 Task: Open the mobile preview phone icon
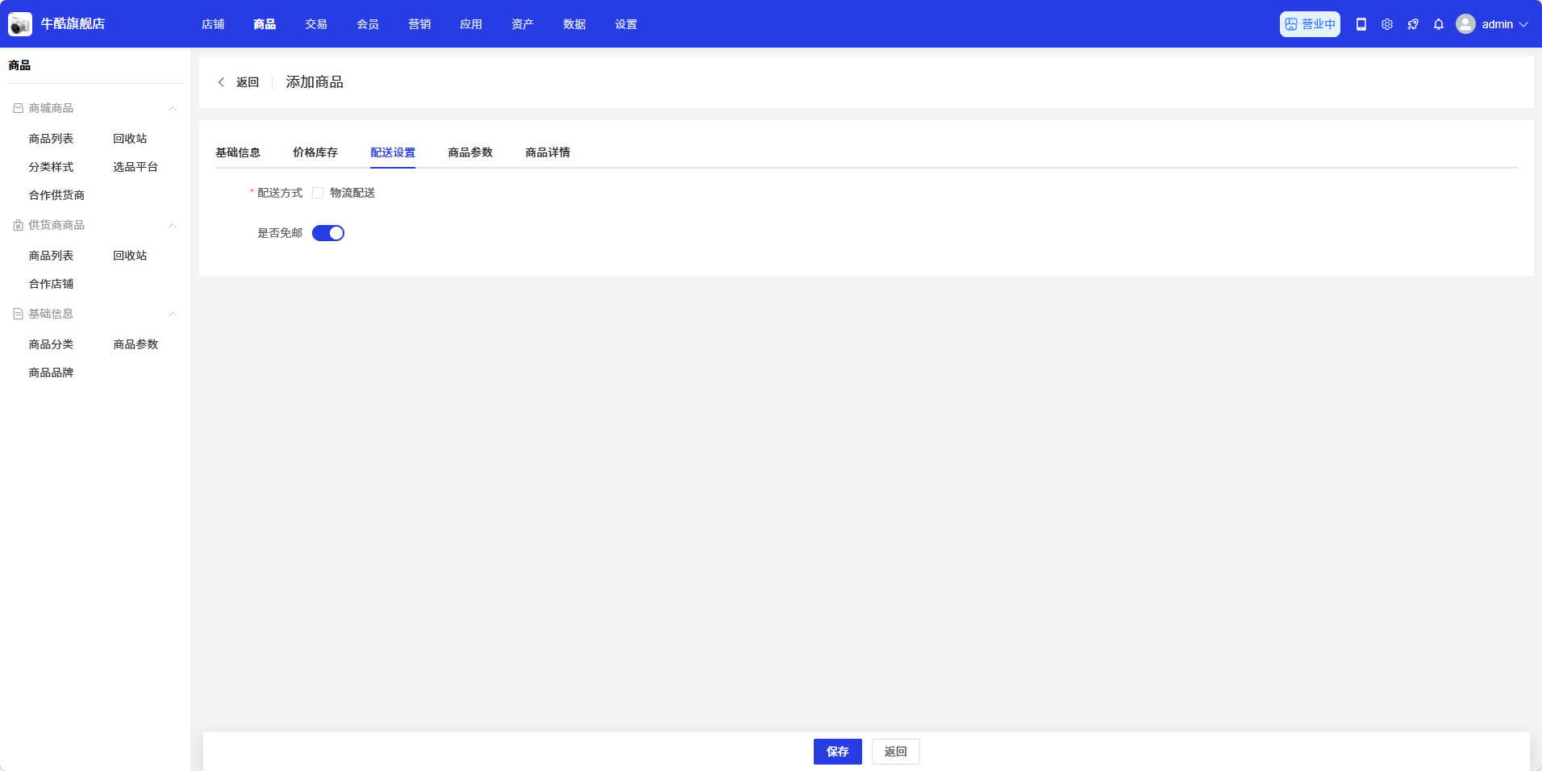1361,24
